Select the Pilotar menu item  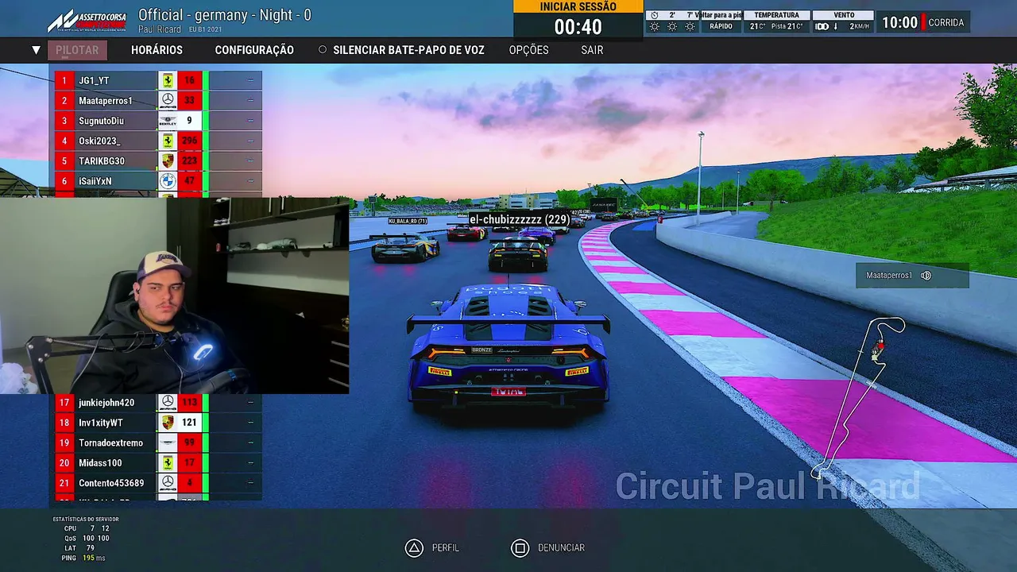tap(77, 50)
